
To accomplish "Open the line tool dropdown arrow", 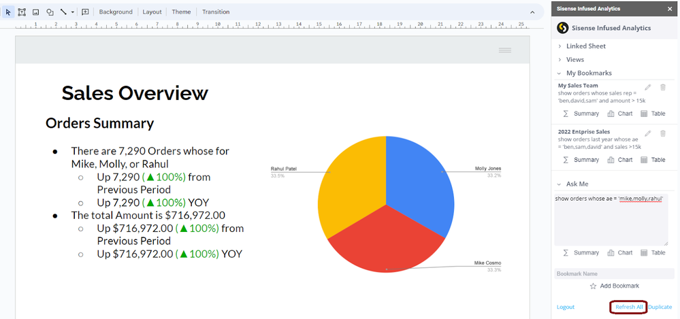I will click(x=72, y=12).
